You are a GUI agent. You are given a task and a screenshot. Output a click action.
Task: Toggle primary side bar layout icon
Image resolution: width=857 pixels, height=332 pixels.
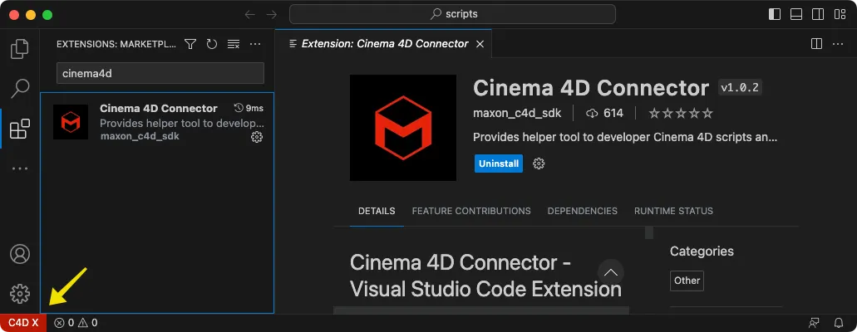tap(775, 14)
